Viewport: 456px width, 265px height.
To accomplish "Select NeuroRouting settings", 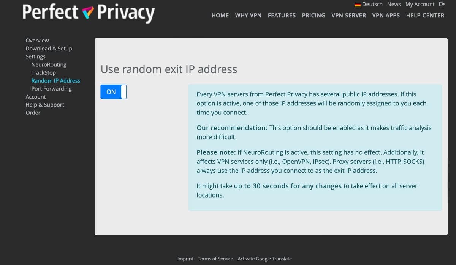I will 49,64.
